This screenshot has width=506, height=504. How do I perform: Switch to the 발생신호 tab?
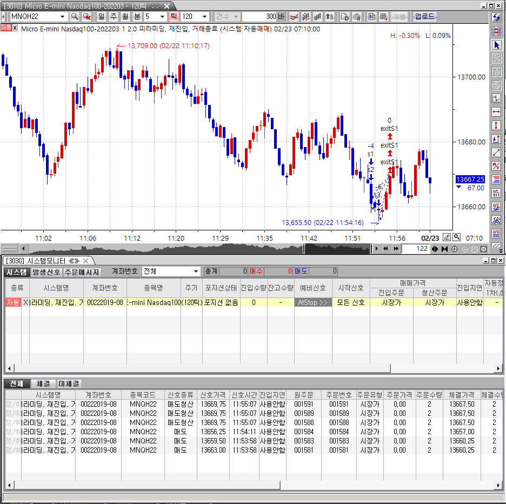click(46, 272)
